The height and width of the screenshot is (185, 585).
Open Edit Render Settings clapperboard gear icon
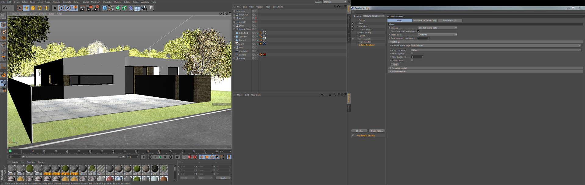[x=96, y=8]
